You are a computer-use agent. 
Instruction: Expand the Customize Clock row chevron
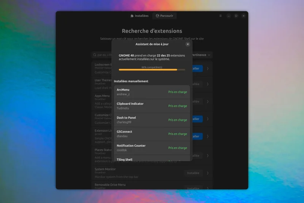tap(207, 119)
